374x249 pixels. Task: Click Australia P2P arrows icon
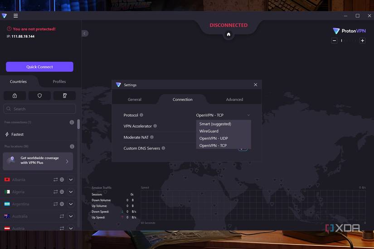[x=62, y=216]
